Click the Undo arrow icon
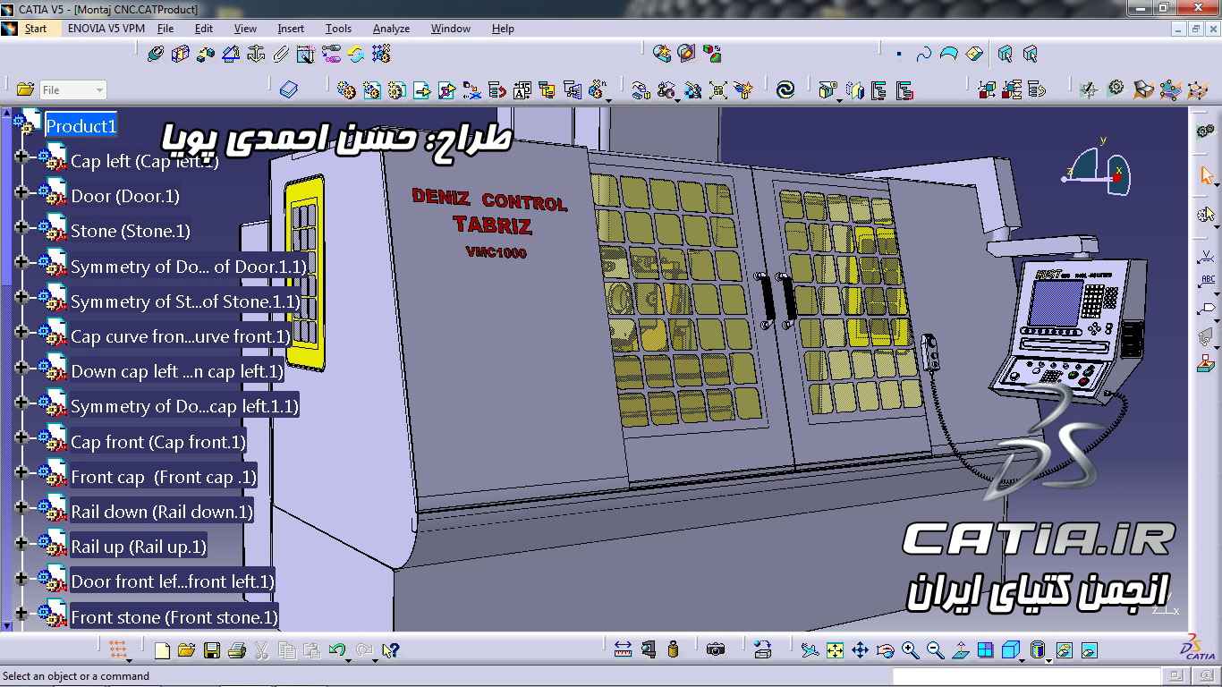 tap(336, 650)
